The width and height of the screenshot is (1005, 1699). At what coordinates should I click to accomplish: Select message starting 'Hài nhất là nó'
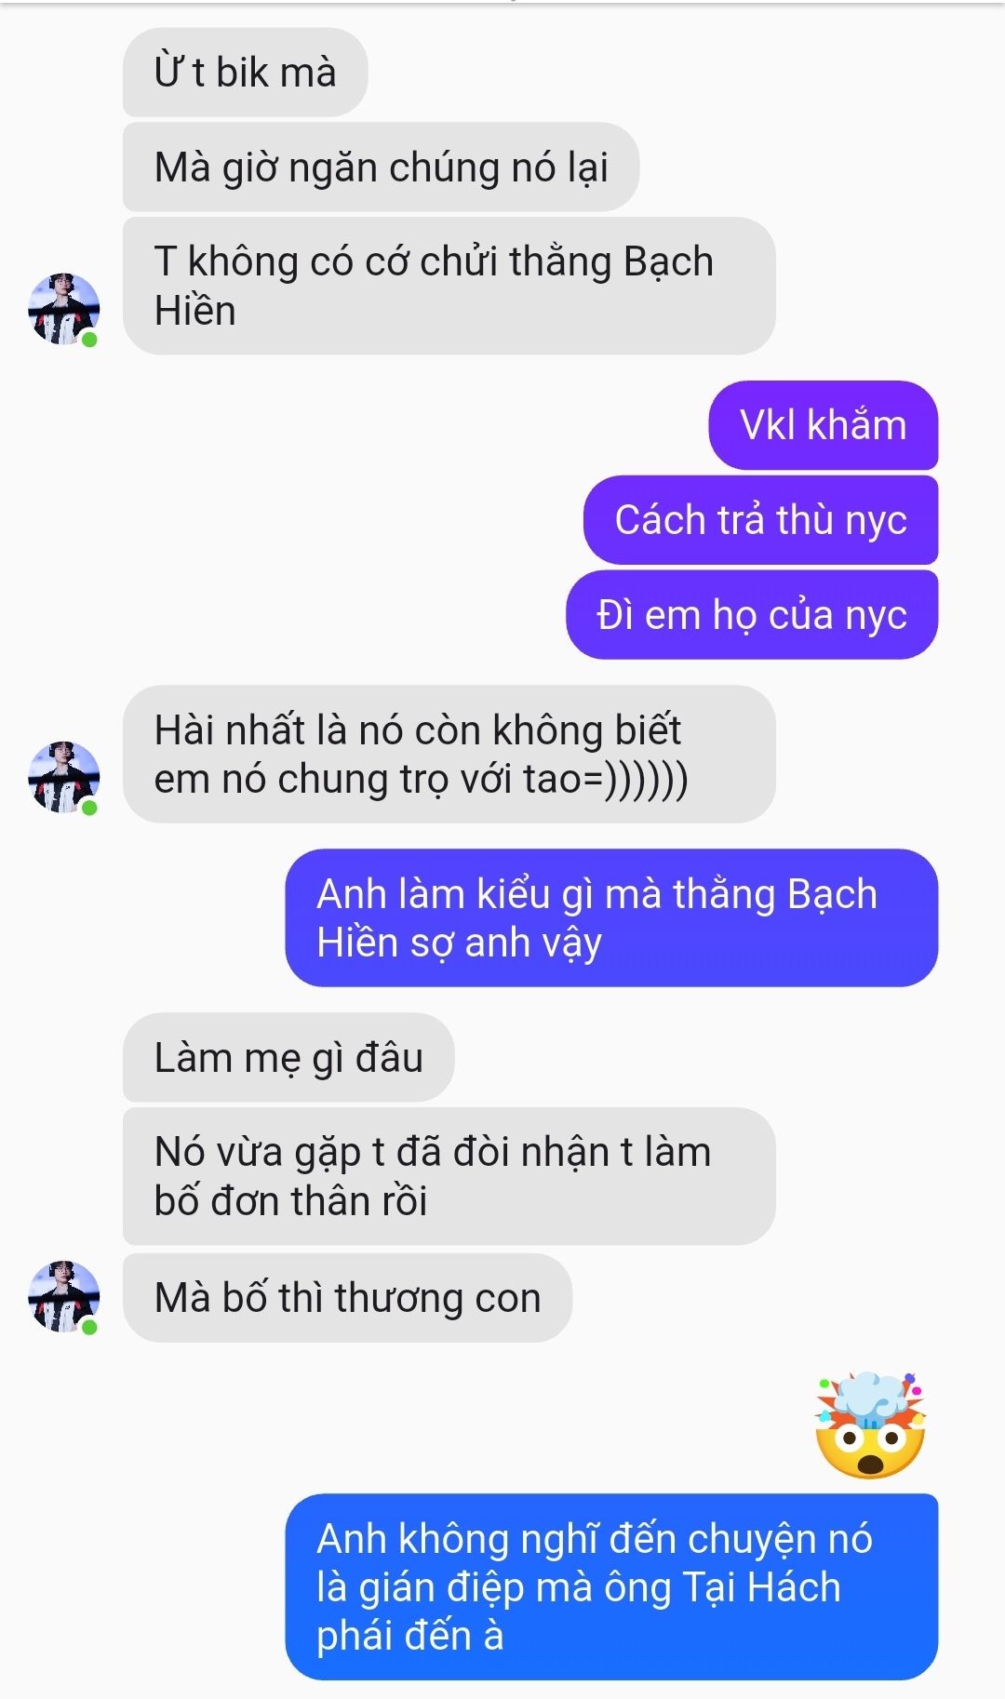tap(449, 755)
